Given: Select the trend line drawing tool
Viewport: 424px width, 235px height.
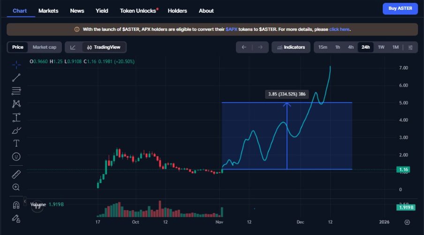Looking at the screenshot, I should (x=16, y=78).
